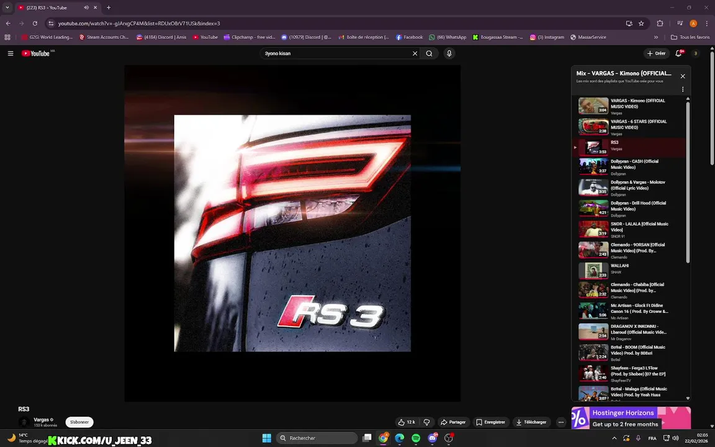Reload the page
This screenshot has width=715, height=447.
[35, 23]
